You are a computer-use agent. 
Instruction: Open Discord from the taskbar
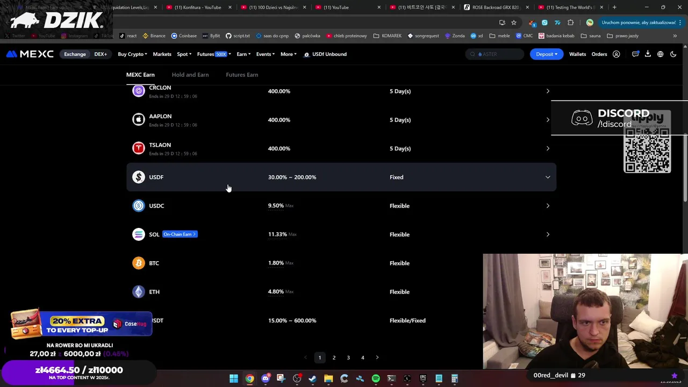[x=266, y=378]
